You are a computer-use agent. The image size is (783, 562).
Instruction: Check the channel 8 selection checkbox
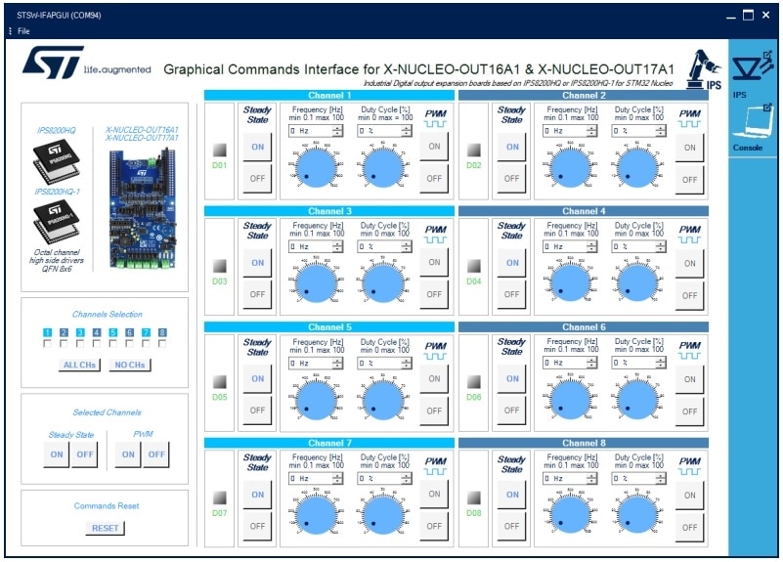(x=162, y=344)
